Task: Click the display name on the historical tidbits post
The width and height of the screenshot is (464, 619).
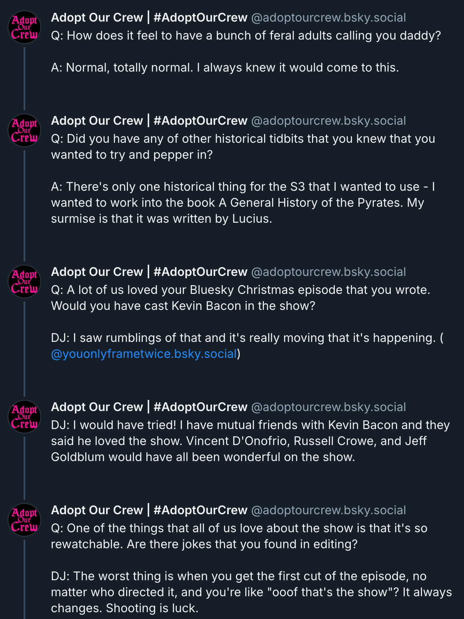Action: (x=149, y=121)
